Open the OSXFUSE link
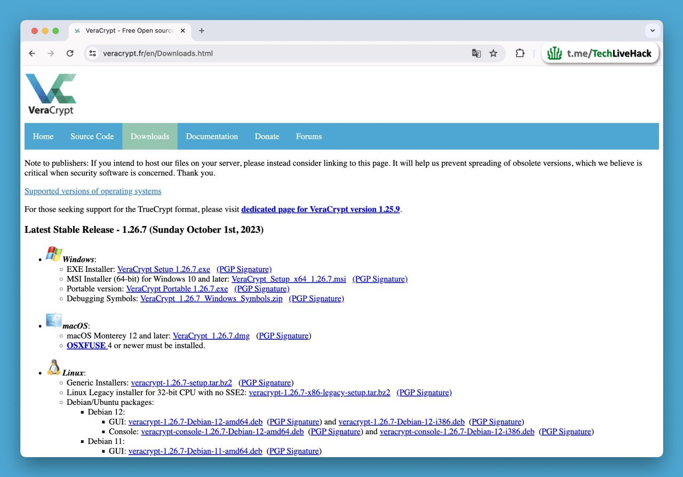The height and width of the screenshot is (477, 683). click(x=87, y=346)
